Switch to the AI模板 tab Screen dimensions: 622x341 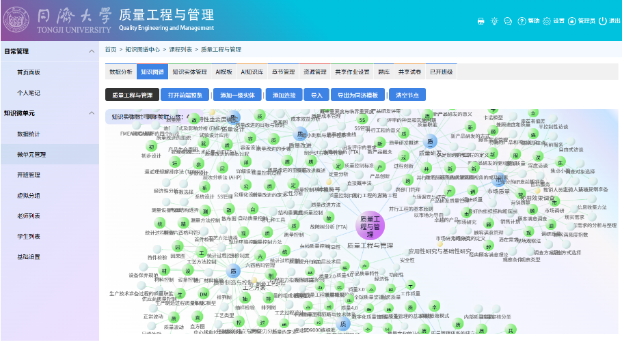pos(224,72)
